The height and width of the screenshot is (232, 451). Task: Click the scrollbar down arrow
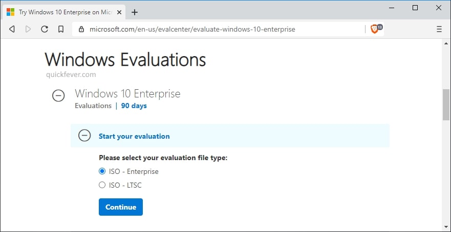[x=446, y=227]
